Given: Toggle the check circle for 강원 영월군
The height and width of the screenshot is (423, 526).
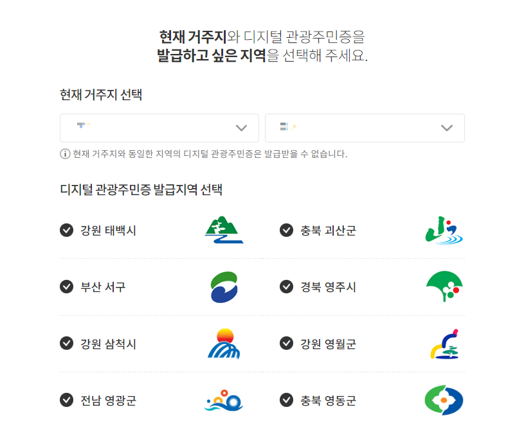Looking at the screenshot, I should tap(286, 344).
